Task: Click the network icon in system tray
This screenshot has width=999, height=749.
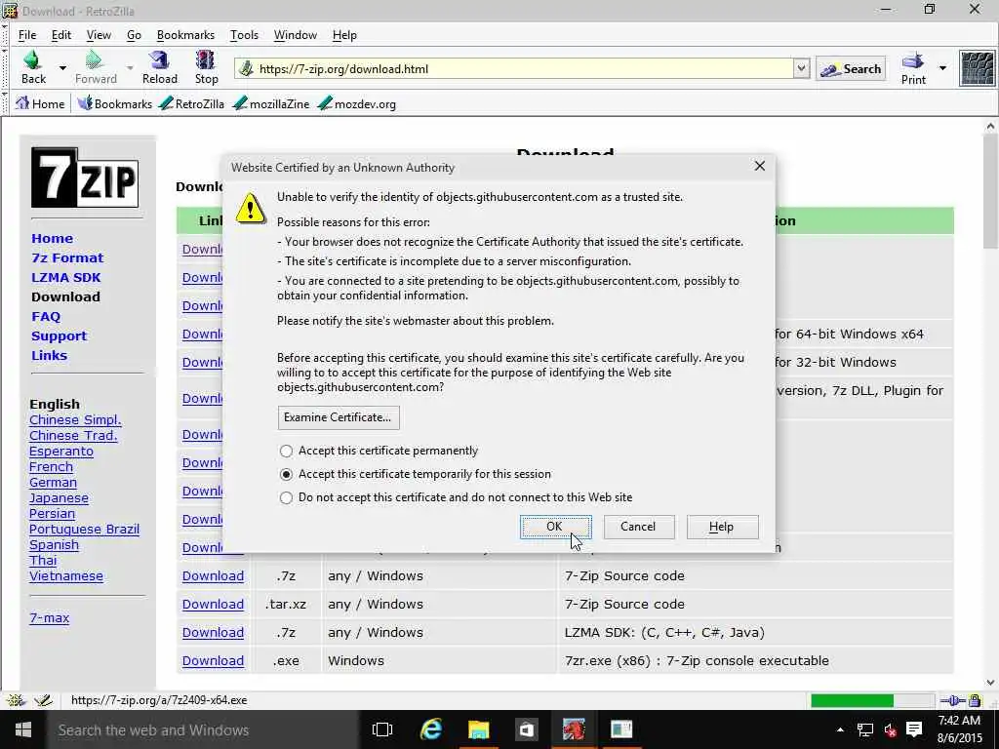Action: (x=864, y=729)
